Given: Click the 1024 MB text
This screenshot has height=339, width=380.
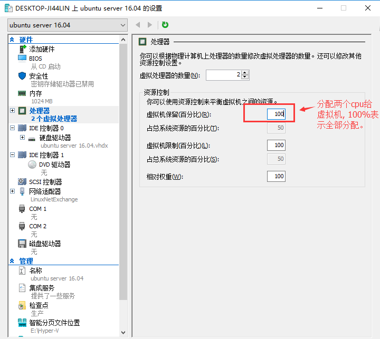Looking at the screenshot, I should [x=42, y=101].
